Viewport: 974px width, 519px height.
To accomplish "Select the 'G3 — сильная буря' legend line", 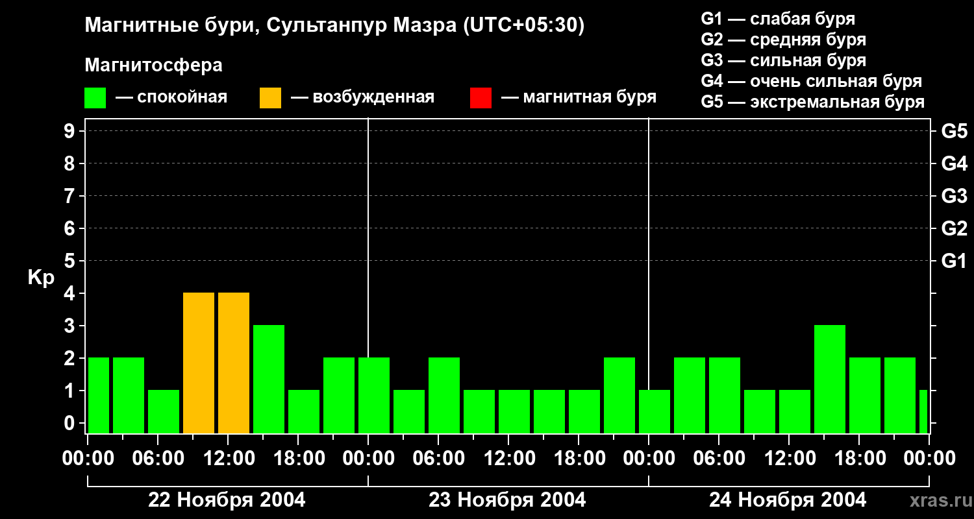I will [784, 60].
